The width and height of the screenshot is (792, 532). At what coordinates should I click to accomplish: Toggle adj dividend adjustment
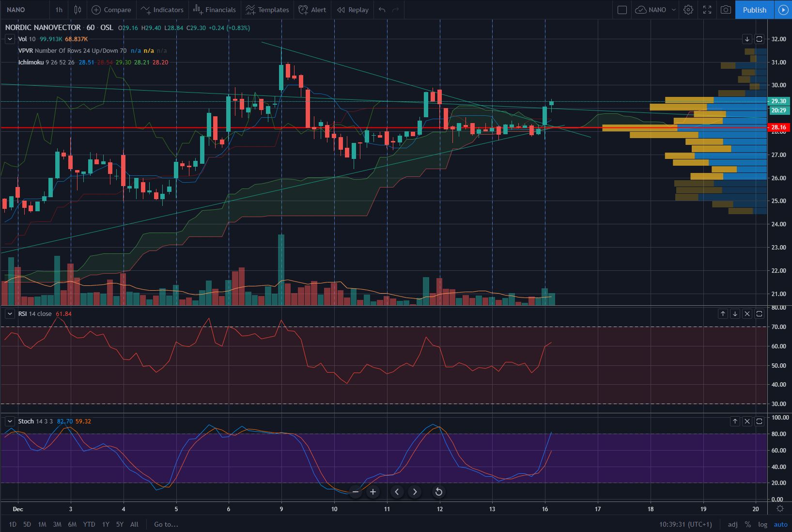pyautogui.click(x=733, y=524)
